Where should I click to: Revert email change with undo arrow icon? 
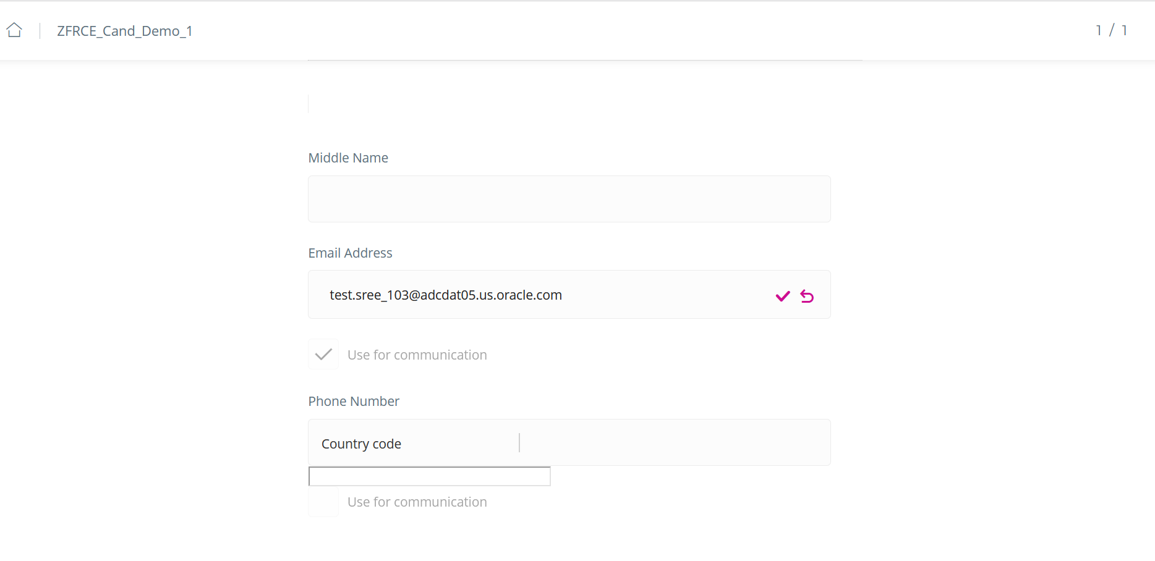(x=807, y=297)
